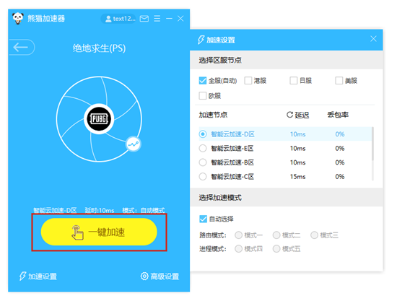397x301 pixels.
Task: Click the node list scrollbar
Action: 372,144
